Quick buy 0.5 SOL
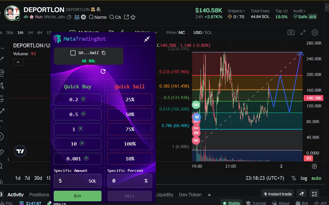 point(78,114)
